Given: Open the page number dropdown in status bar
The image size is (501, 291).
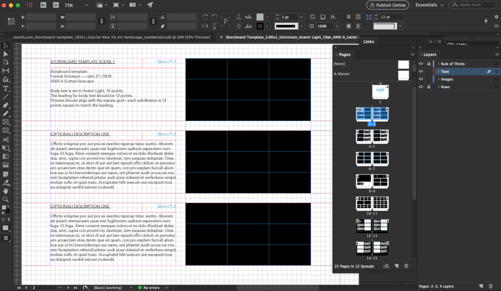Looking at the screenshot, I should point(59,288).
